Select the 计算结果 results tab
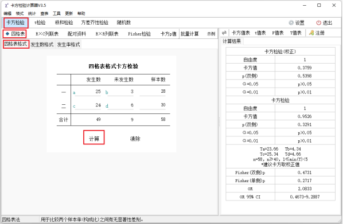The image size is (343, 224). (232, 41)
